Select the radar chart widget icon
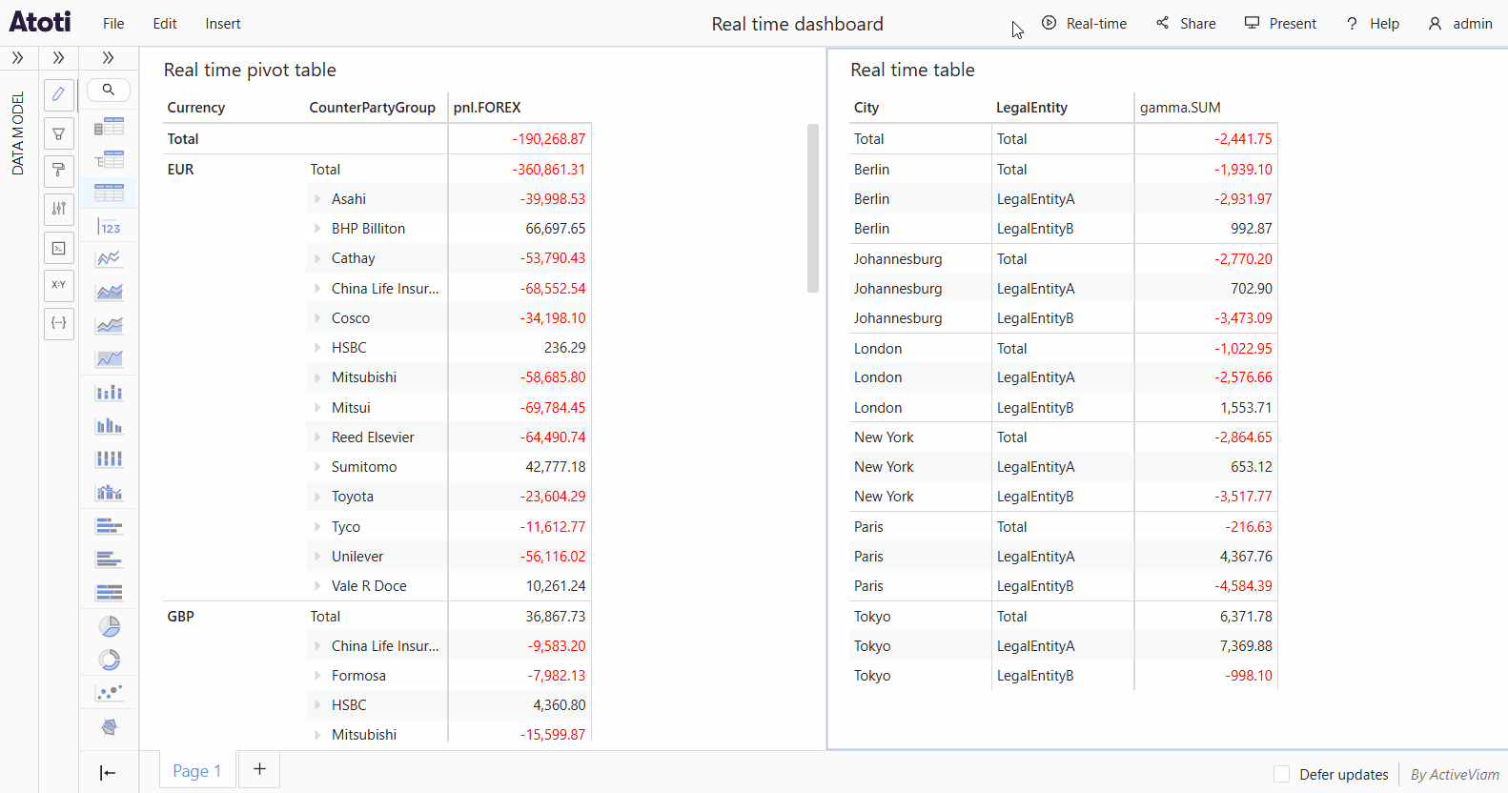This screenshot has height=793, width=1508. [110, 726]
